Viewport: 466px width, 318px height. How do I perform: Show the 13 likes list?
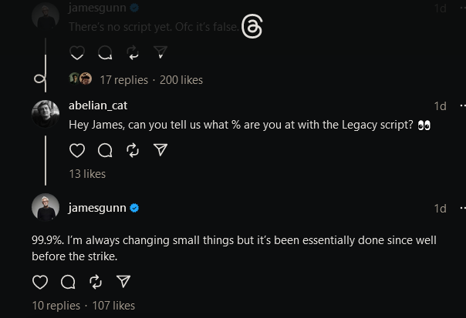click(x=87, y=174)
